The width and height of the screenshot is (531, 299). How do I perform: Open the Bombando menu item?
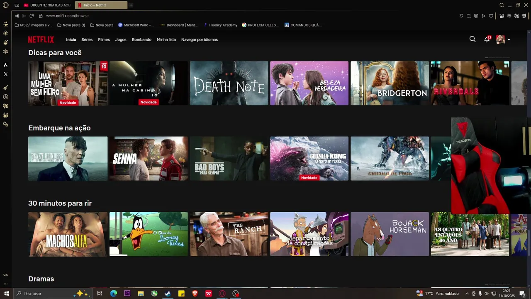pos(141,39)
